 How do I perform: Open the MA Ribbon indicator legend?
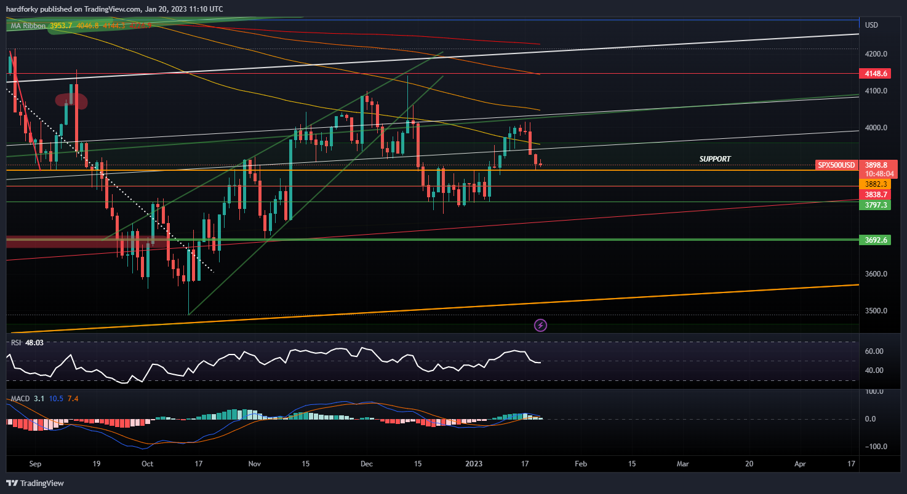[x=28, y=25]
